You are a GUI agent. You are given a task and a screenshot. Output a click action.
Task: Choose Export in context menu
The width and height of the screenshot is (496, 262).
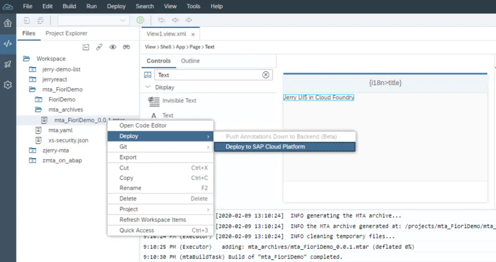pyautogui.click(x=160, y=158)
